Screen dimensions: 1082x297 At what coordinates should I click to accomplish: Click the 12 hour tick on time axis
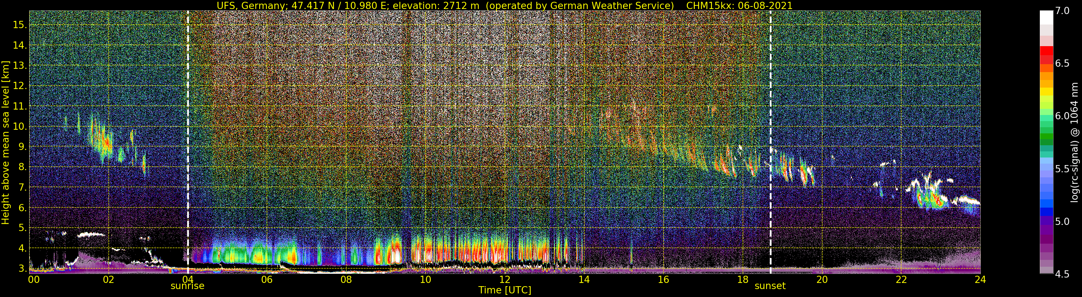pyautogui.click(x=504, y=280)
